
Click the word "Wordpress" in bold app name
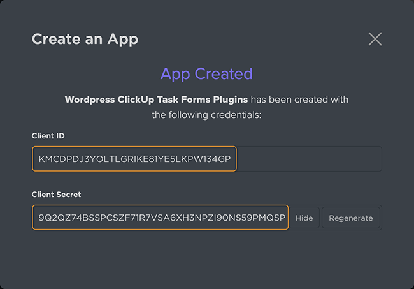[x=90, y=100]
